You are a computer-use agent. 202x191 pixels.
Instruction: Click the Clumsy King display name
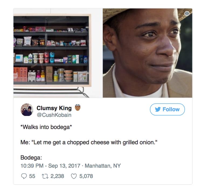[54, 108]
